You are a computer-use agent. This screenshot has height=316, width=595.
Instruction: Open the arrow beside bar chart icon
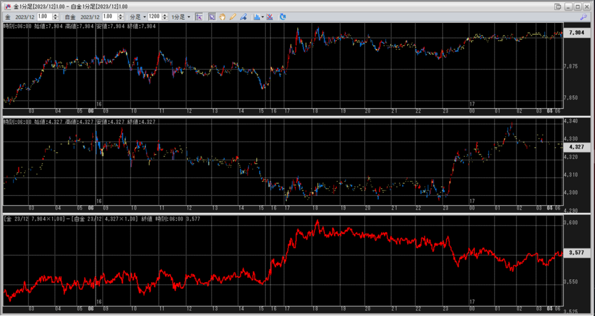click(263, 17)
